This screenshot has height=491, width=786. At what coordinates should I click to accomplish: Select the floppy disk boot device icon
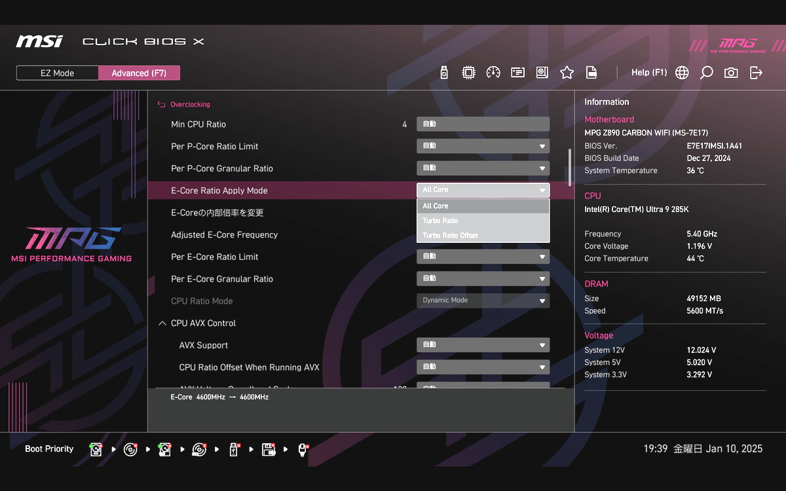(268, 449)
